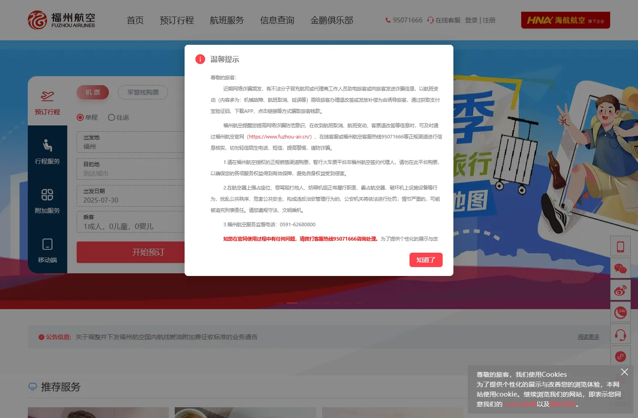Click the headset customer service floating icon
Image resolution: width=638 pixels, height=418 pixels.
point(621,334)
